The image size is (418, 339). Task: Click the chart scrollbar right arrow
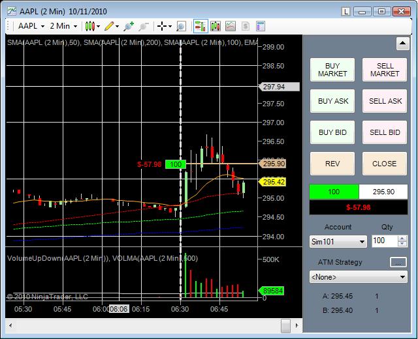tap(297, 325)
